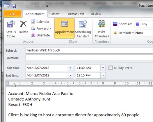Click the text 'Contact: Anthony Hunt'
The height and width of the screenshot is (122, 153).
tap(29, 99)
